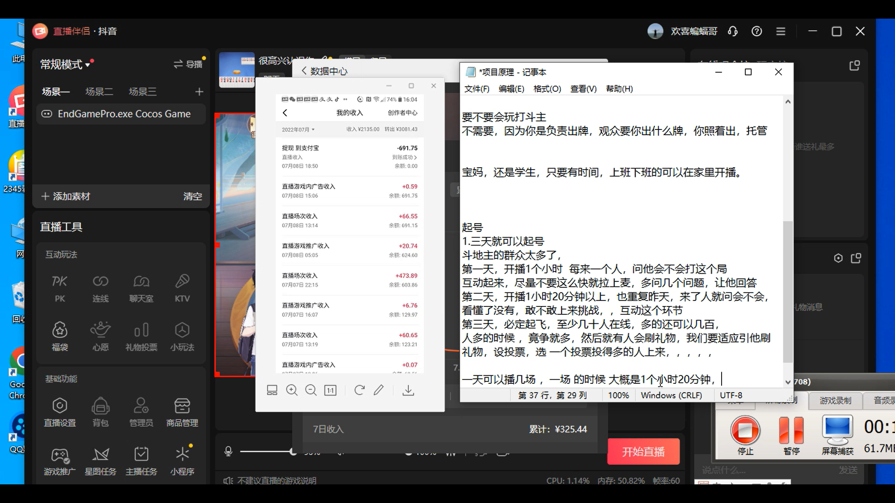Viewport: 895px width, 503px height.
Task: Open 游戏推广 game promotion
Action: click(60, 461)
